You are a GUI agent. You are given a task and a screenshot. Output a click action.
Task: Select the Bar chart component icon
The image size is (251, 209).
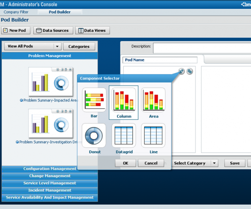pos(94,100)
